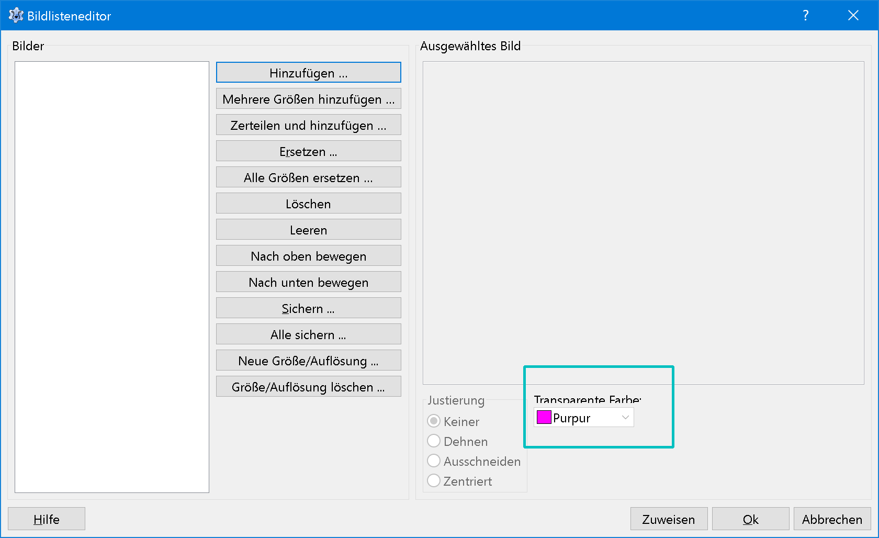Click the Hinzufügen button
Viewport: 879px width, 538px height.
pos(308,73)
